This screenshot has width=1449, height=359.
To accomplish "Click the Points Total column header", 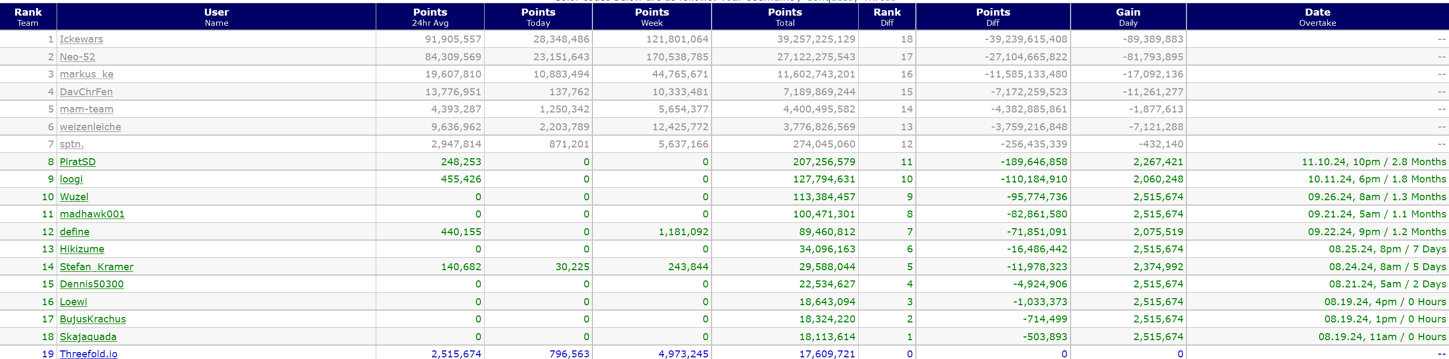I will pos(785,17).
